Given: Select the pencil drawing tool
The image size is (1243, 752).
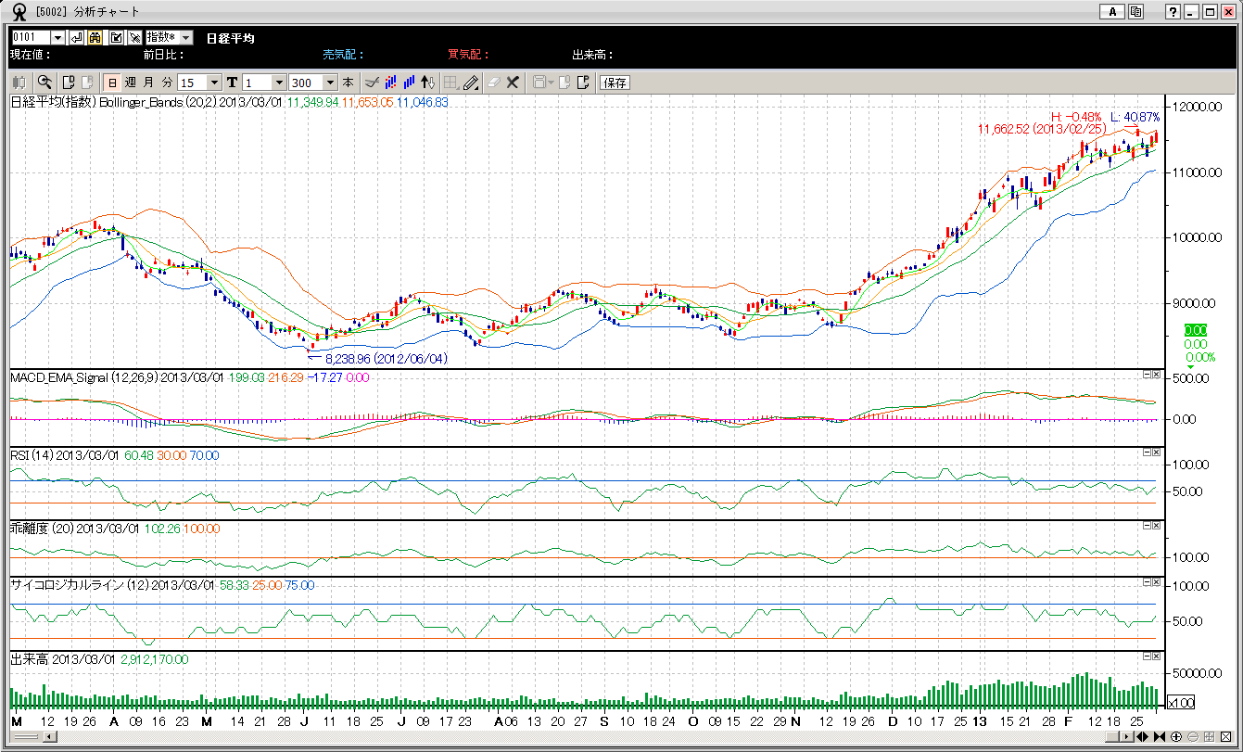Looking at the screenshot, I should (x=472, y=83).
